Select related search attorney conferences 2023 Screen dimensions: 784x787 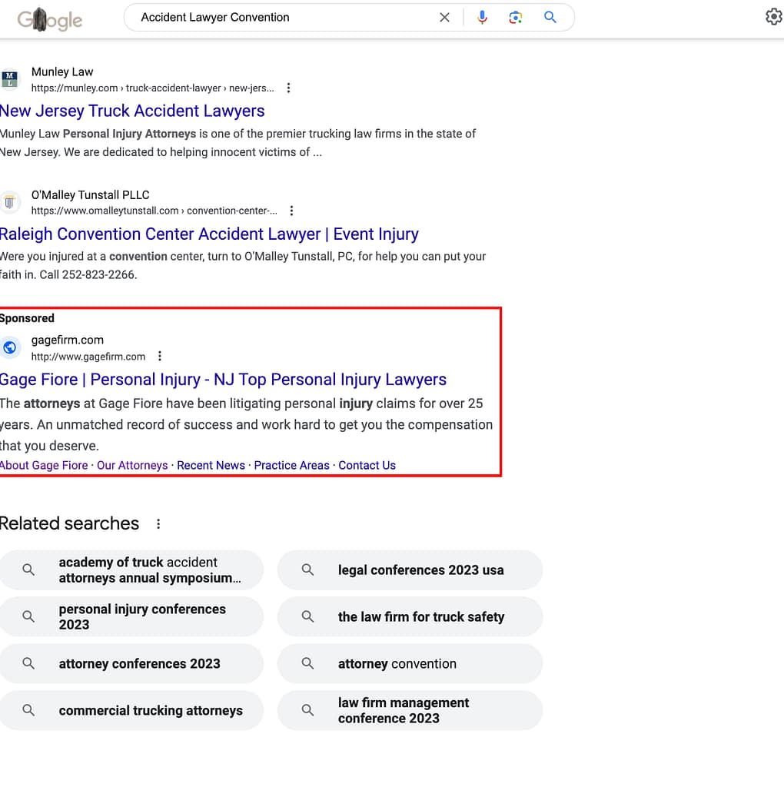131,663
